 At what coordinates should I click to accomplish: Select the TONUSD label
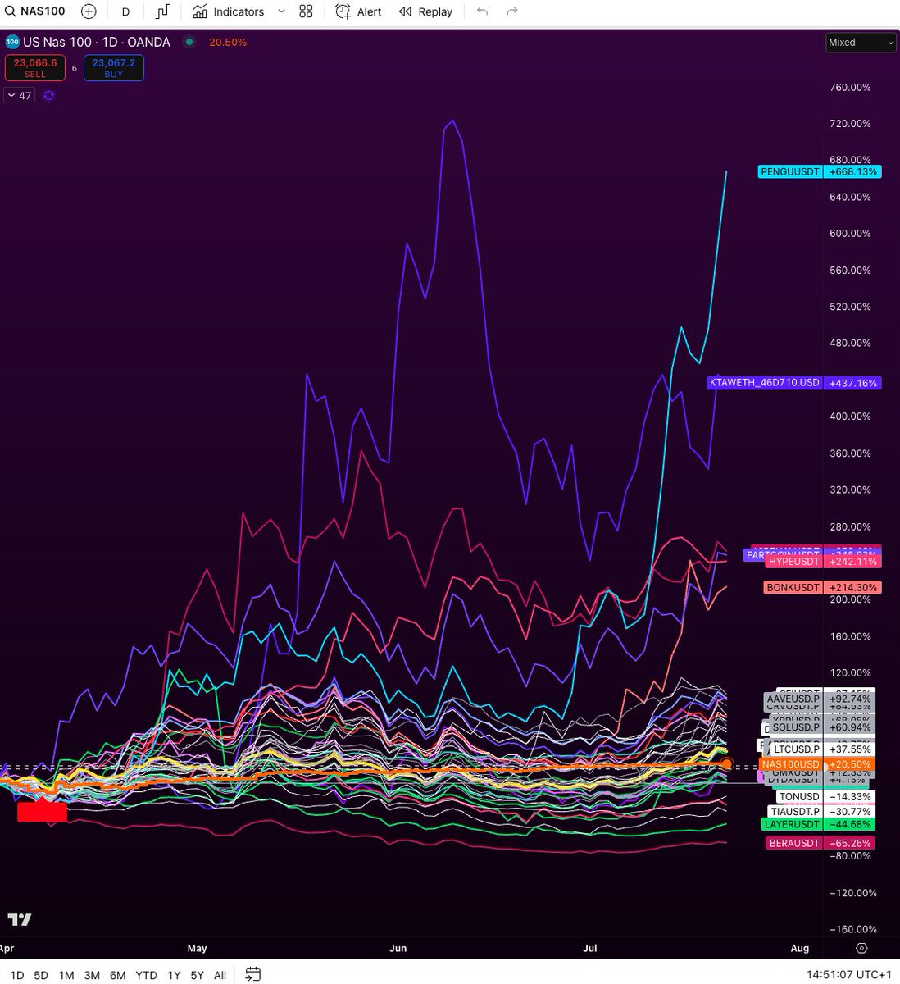point(825,797)
